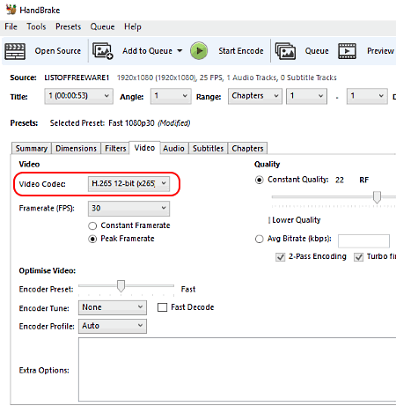Open the Presets menu
This screenshot has height=406, width=396.
68,26
